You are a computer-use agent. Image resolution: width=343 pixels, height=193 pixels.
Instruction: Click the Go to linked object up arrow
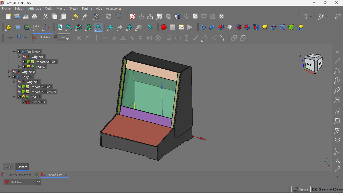click(x=129, y=27)
